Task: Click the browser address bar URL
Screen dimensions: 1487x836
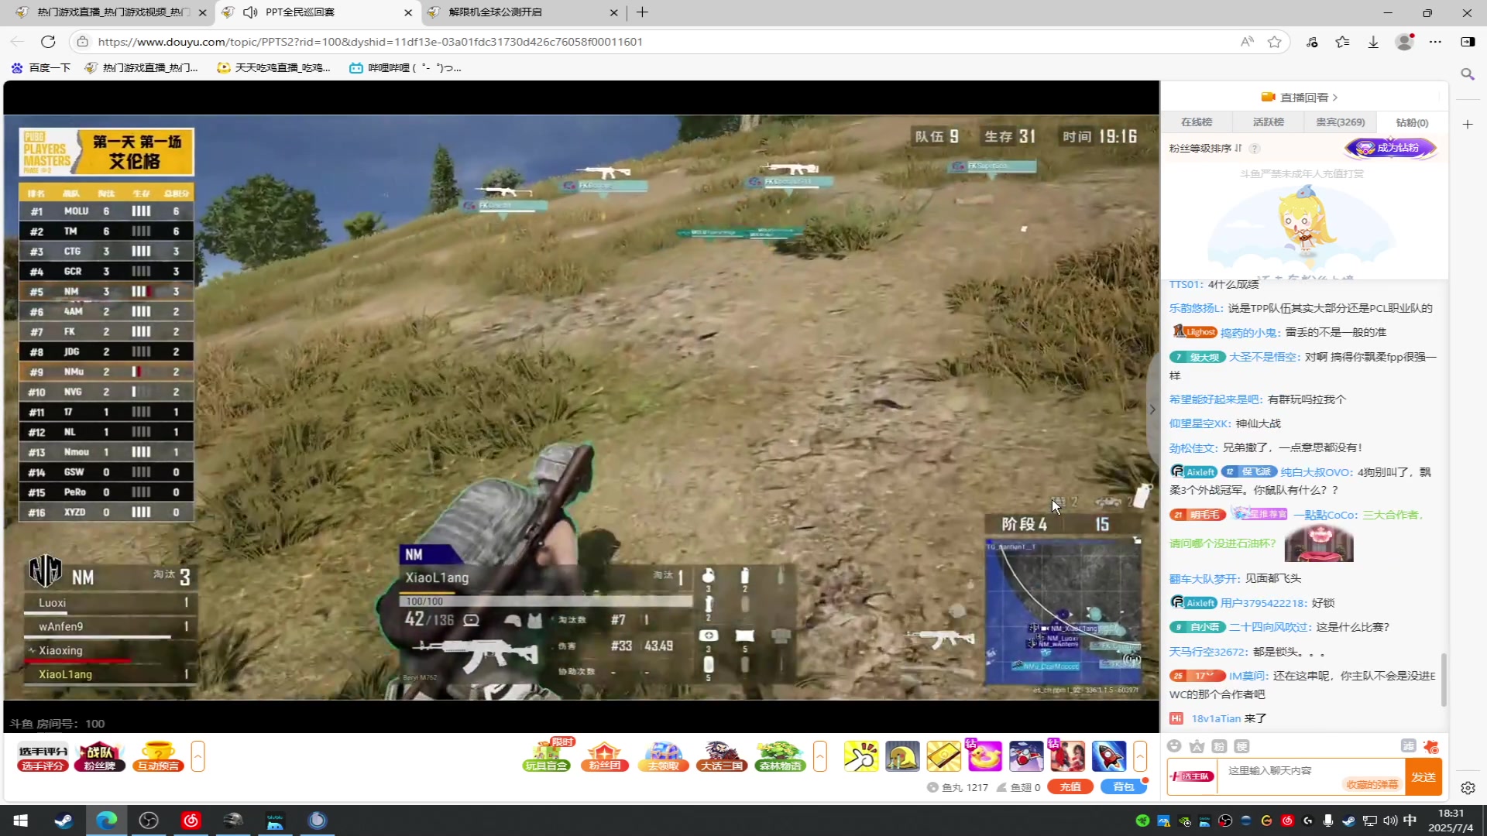Action: tap(370, 42)
